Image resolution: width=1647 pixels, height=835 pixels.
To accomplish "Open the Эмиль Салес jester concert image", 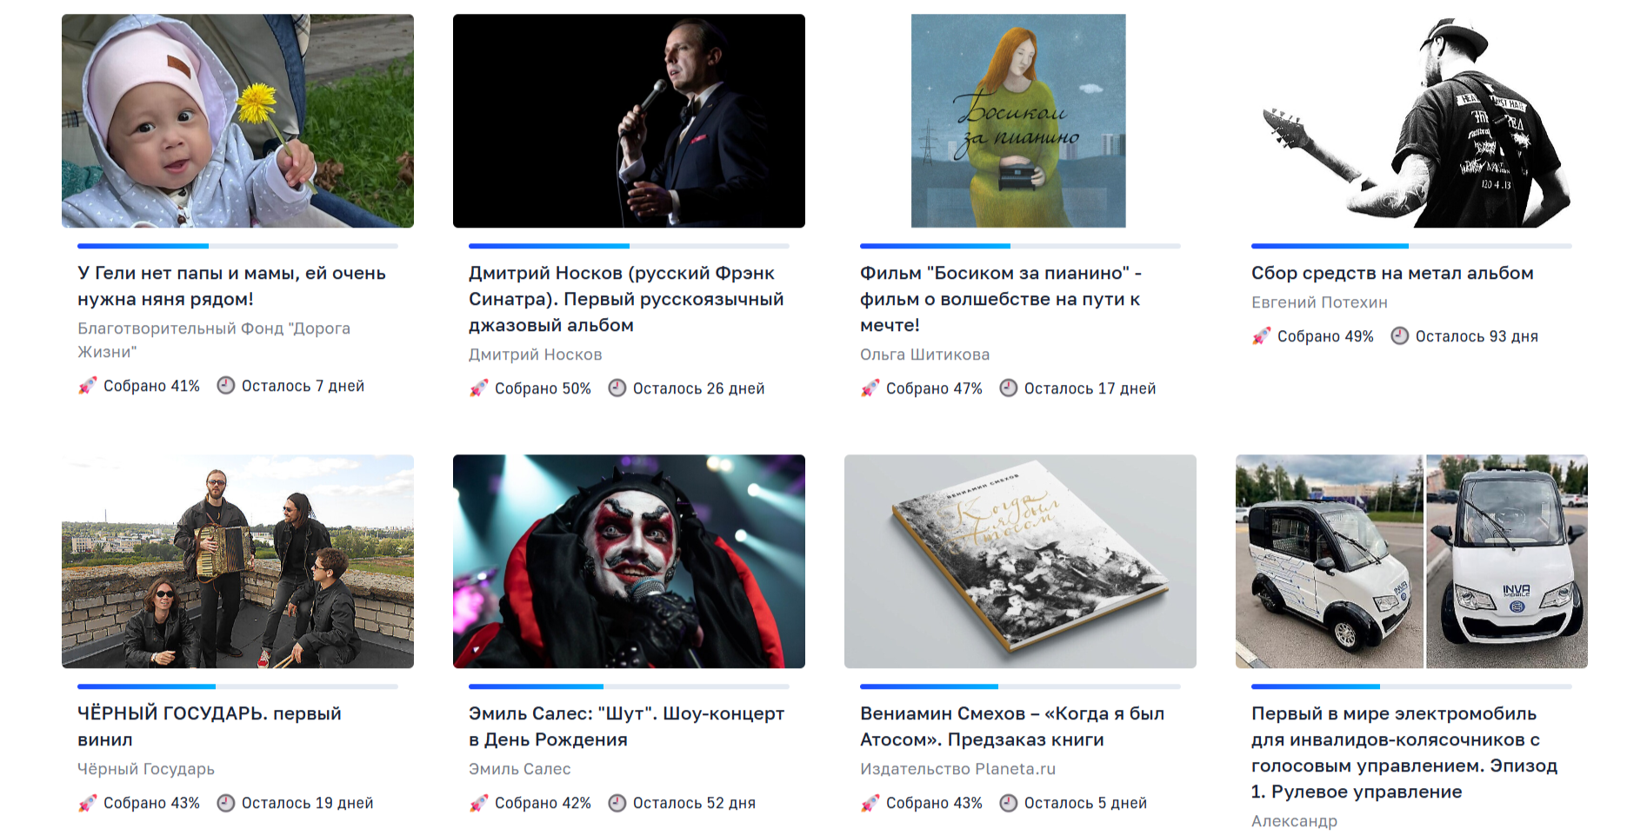I will pos(629,561).
